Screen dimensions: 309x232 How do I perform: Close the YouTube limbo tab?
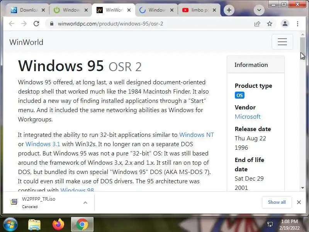click(214, 10)
